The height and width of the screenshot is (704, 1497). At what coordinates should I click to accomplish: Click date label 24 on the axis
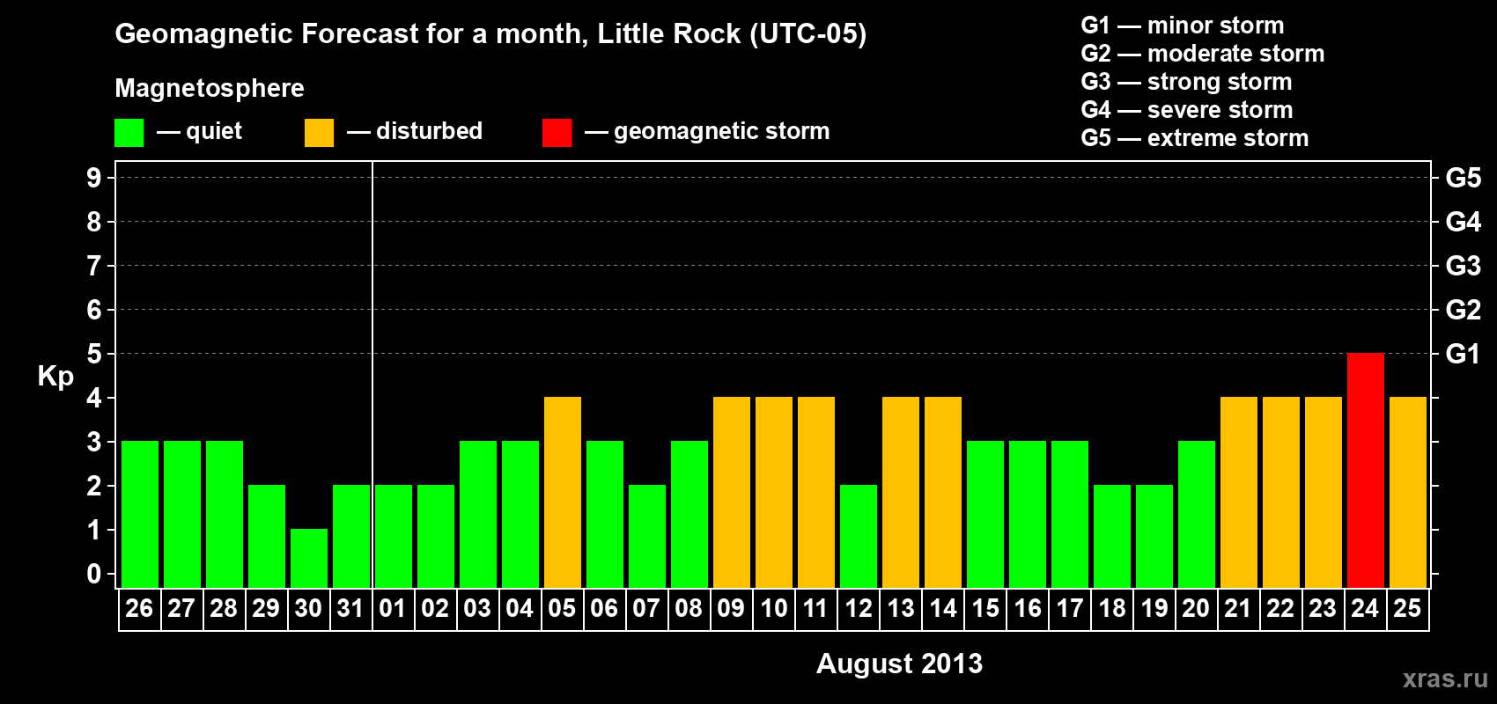(1365, 608)
